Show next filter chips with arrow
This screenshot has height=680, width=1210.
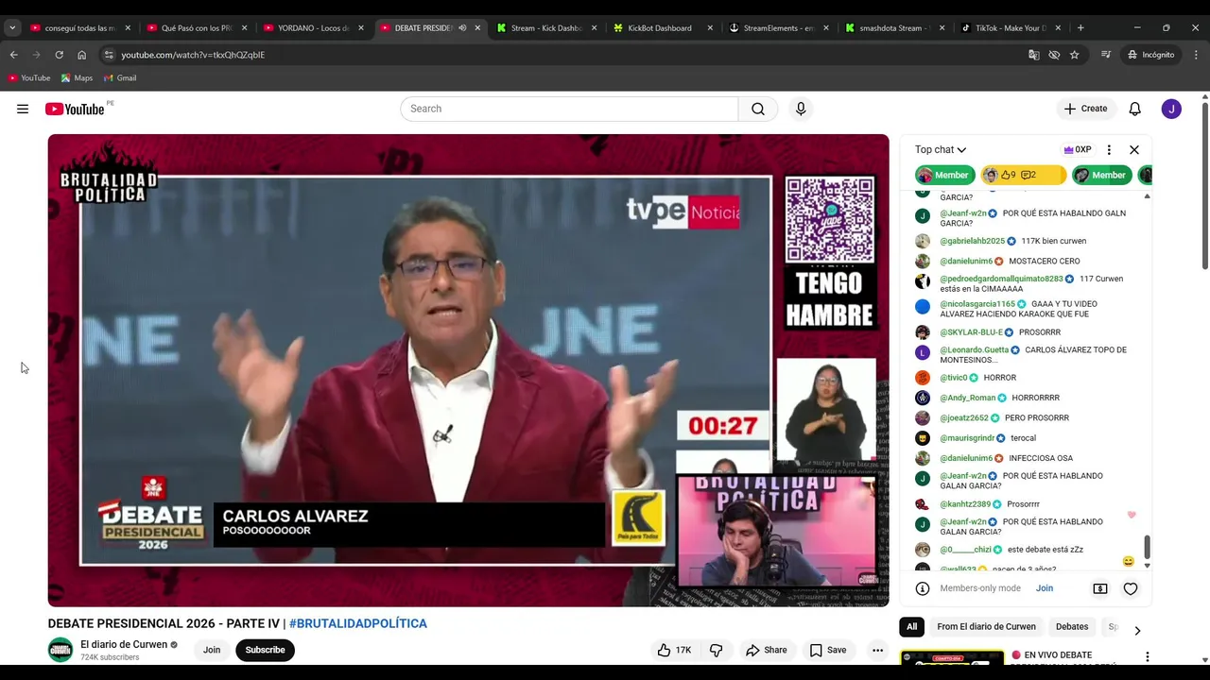click(1137, 630)
